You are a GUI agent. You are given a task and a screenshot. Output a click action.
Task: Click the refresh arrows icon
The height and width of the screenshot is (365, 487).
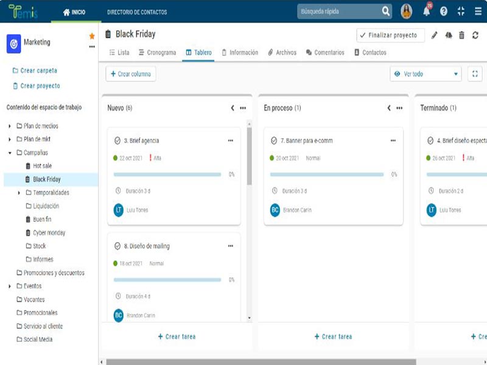pos(475,35)
